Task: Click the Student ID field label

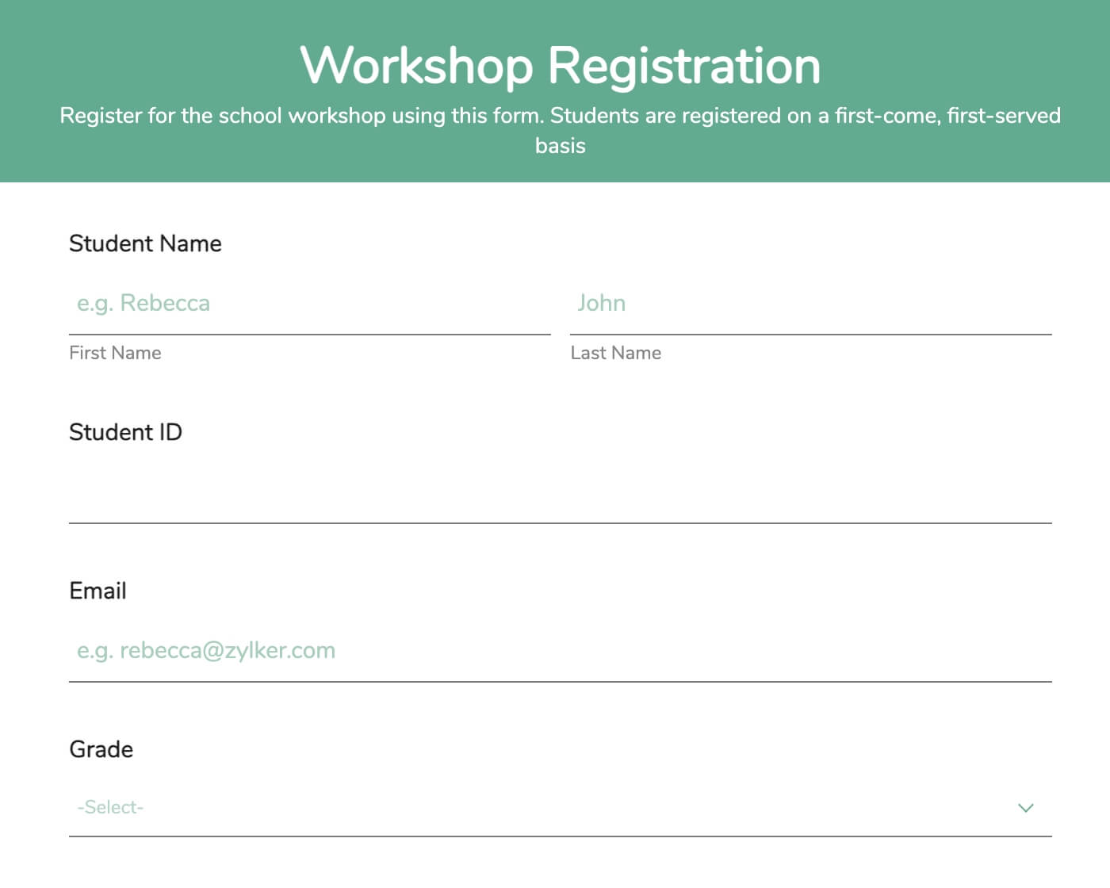Action: coord(124,432)
